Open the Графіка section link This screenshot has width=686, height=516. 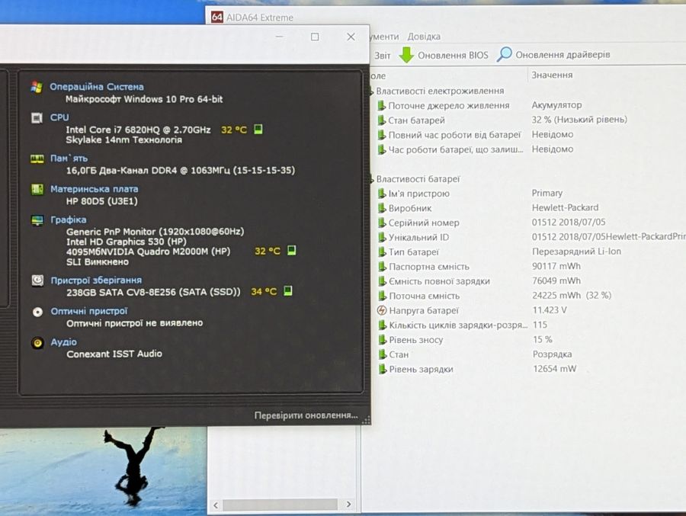(69, 220)
